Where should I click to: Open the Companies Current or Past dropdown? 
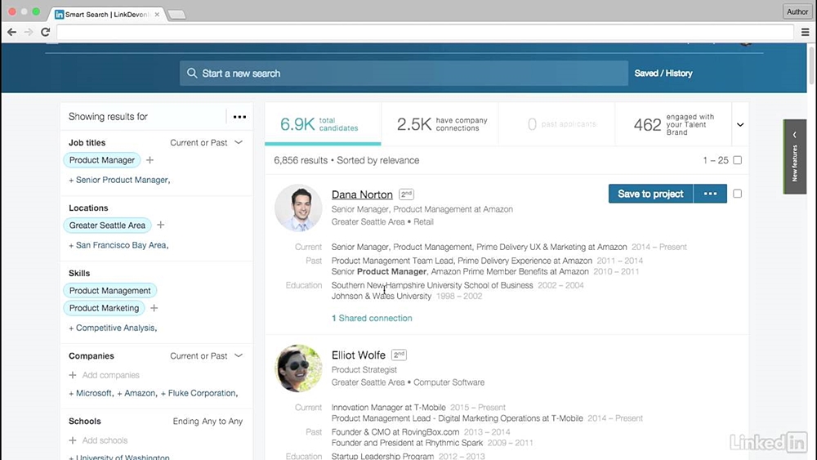(238, 355)
